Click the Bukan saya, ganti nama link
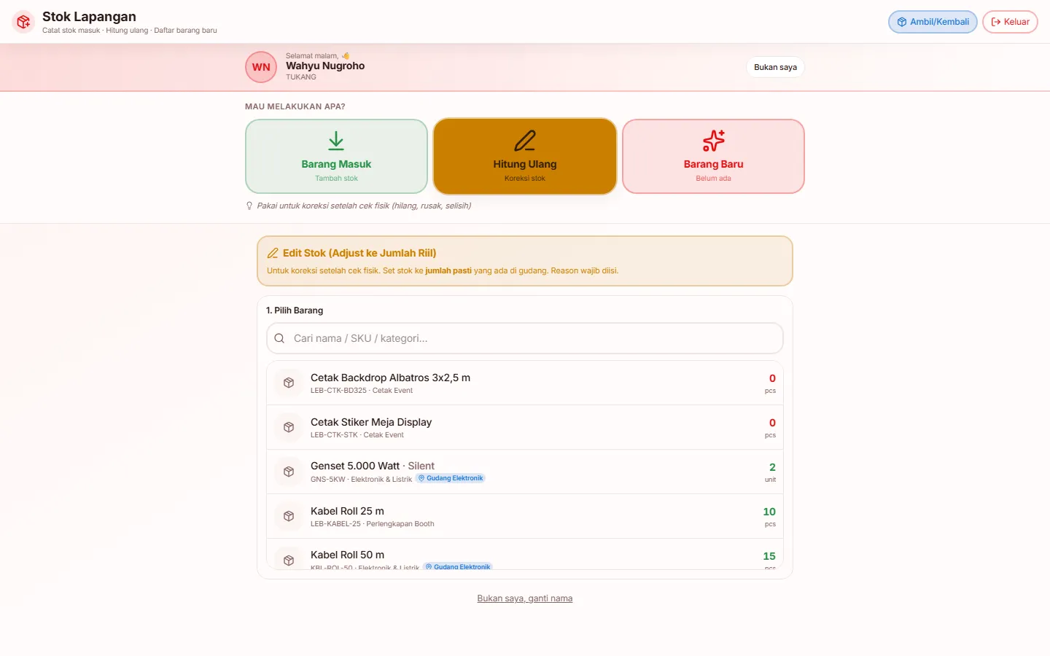The image size is (1050, 656). click(525, 598)
